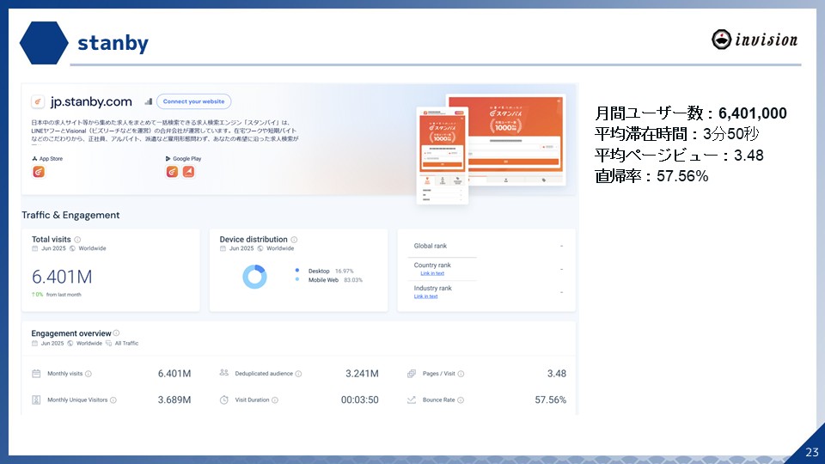Click the jp.stanby.com domain title

(91, 101)
